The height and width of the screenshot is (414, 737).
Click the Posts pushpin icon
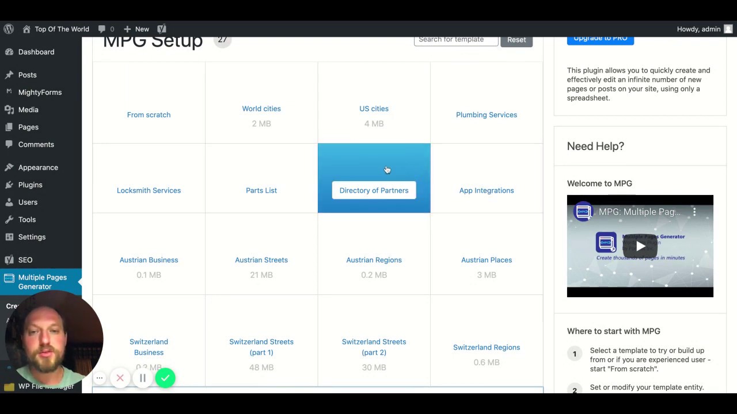[9, 75]
